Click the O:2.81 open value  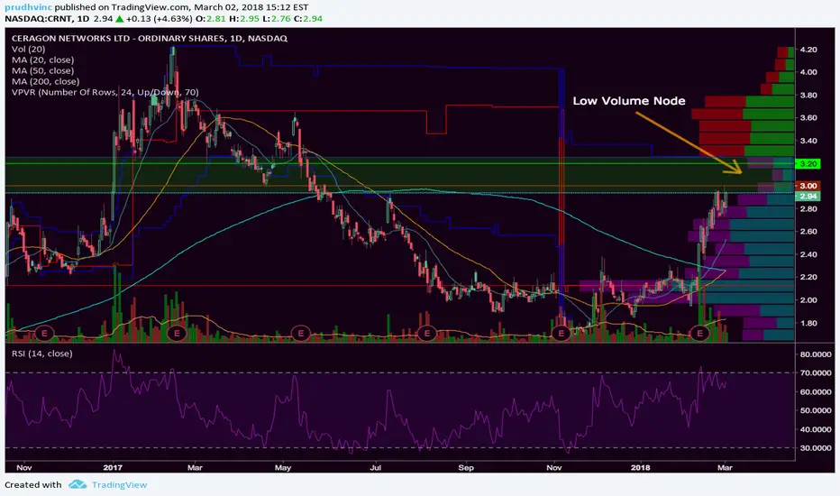(x=211, y=19)
